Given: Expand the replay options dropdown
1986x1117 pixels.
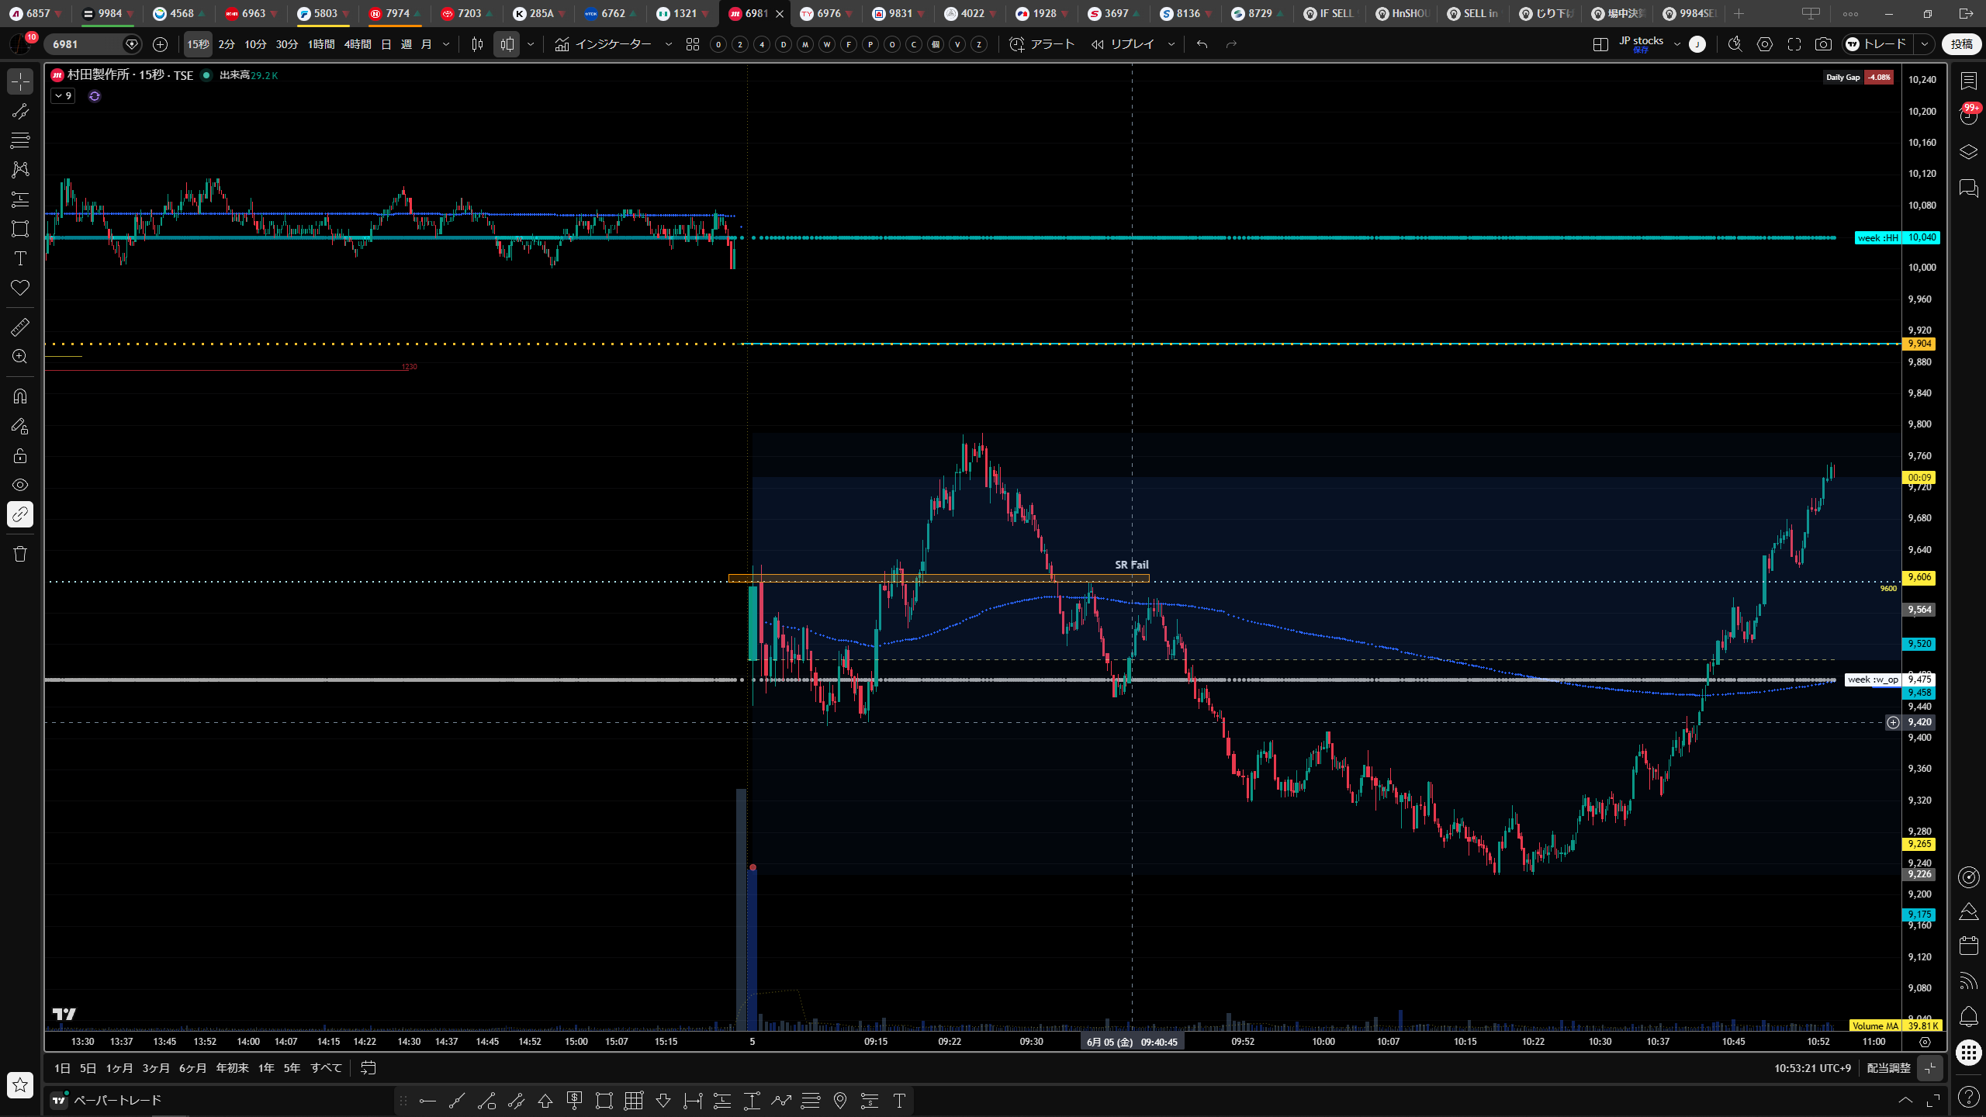Looking at the screenshot, I should click(1171, 44).
